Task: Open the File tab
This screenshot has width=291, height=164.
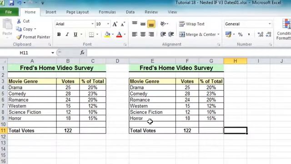Action: [9, 12]
